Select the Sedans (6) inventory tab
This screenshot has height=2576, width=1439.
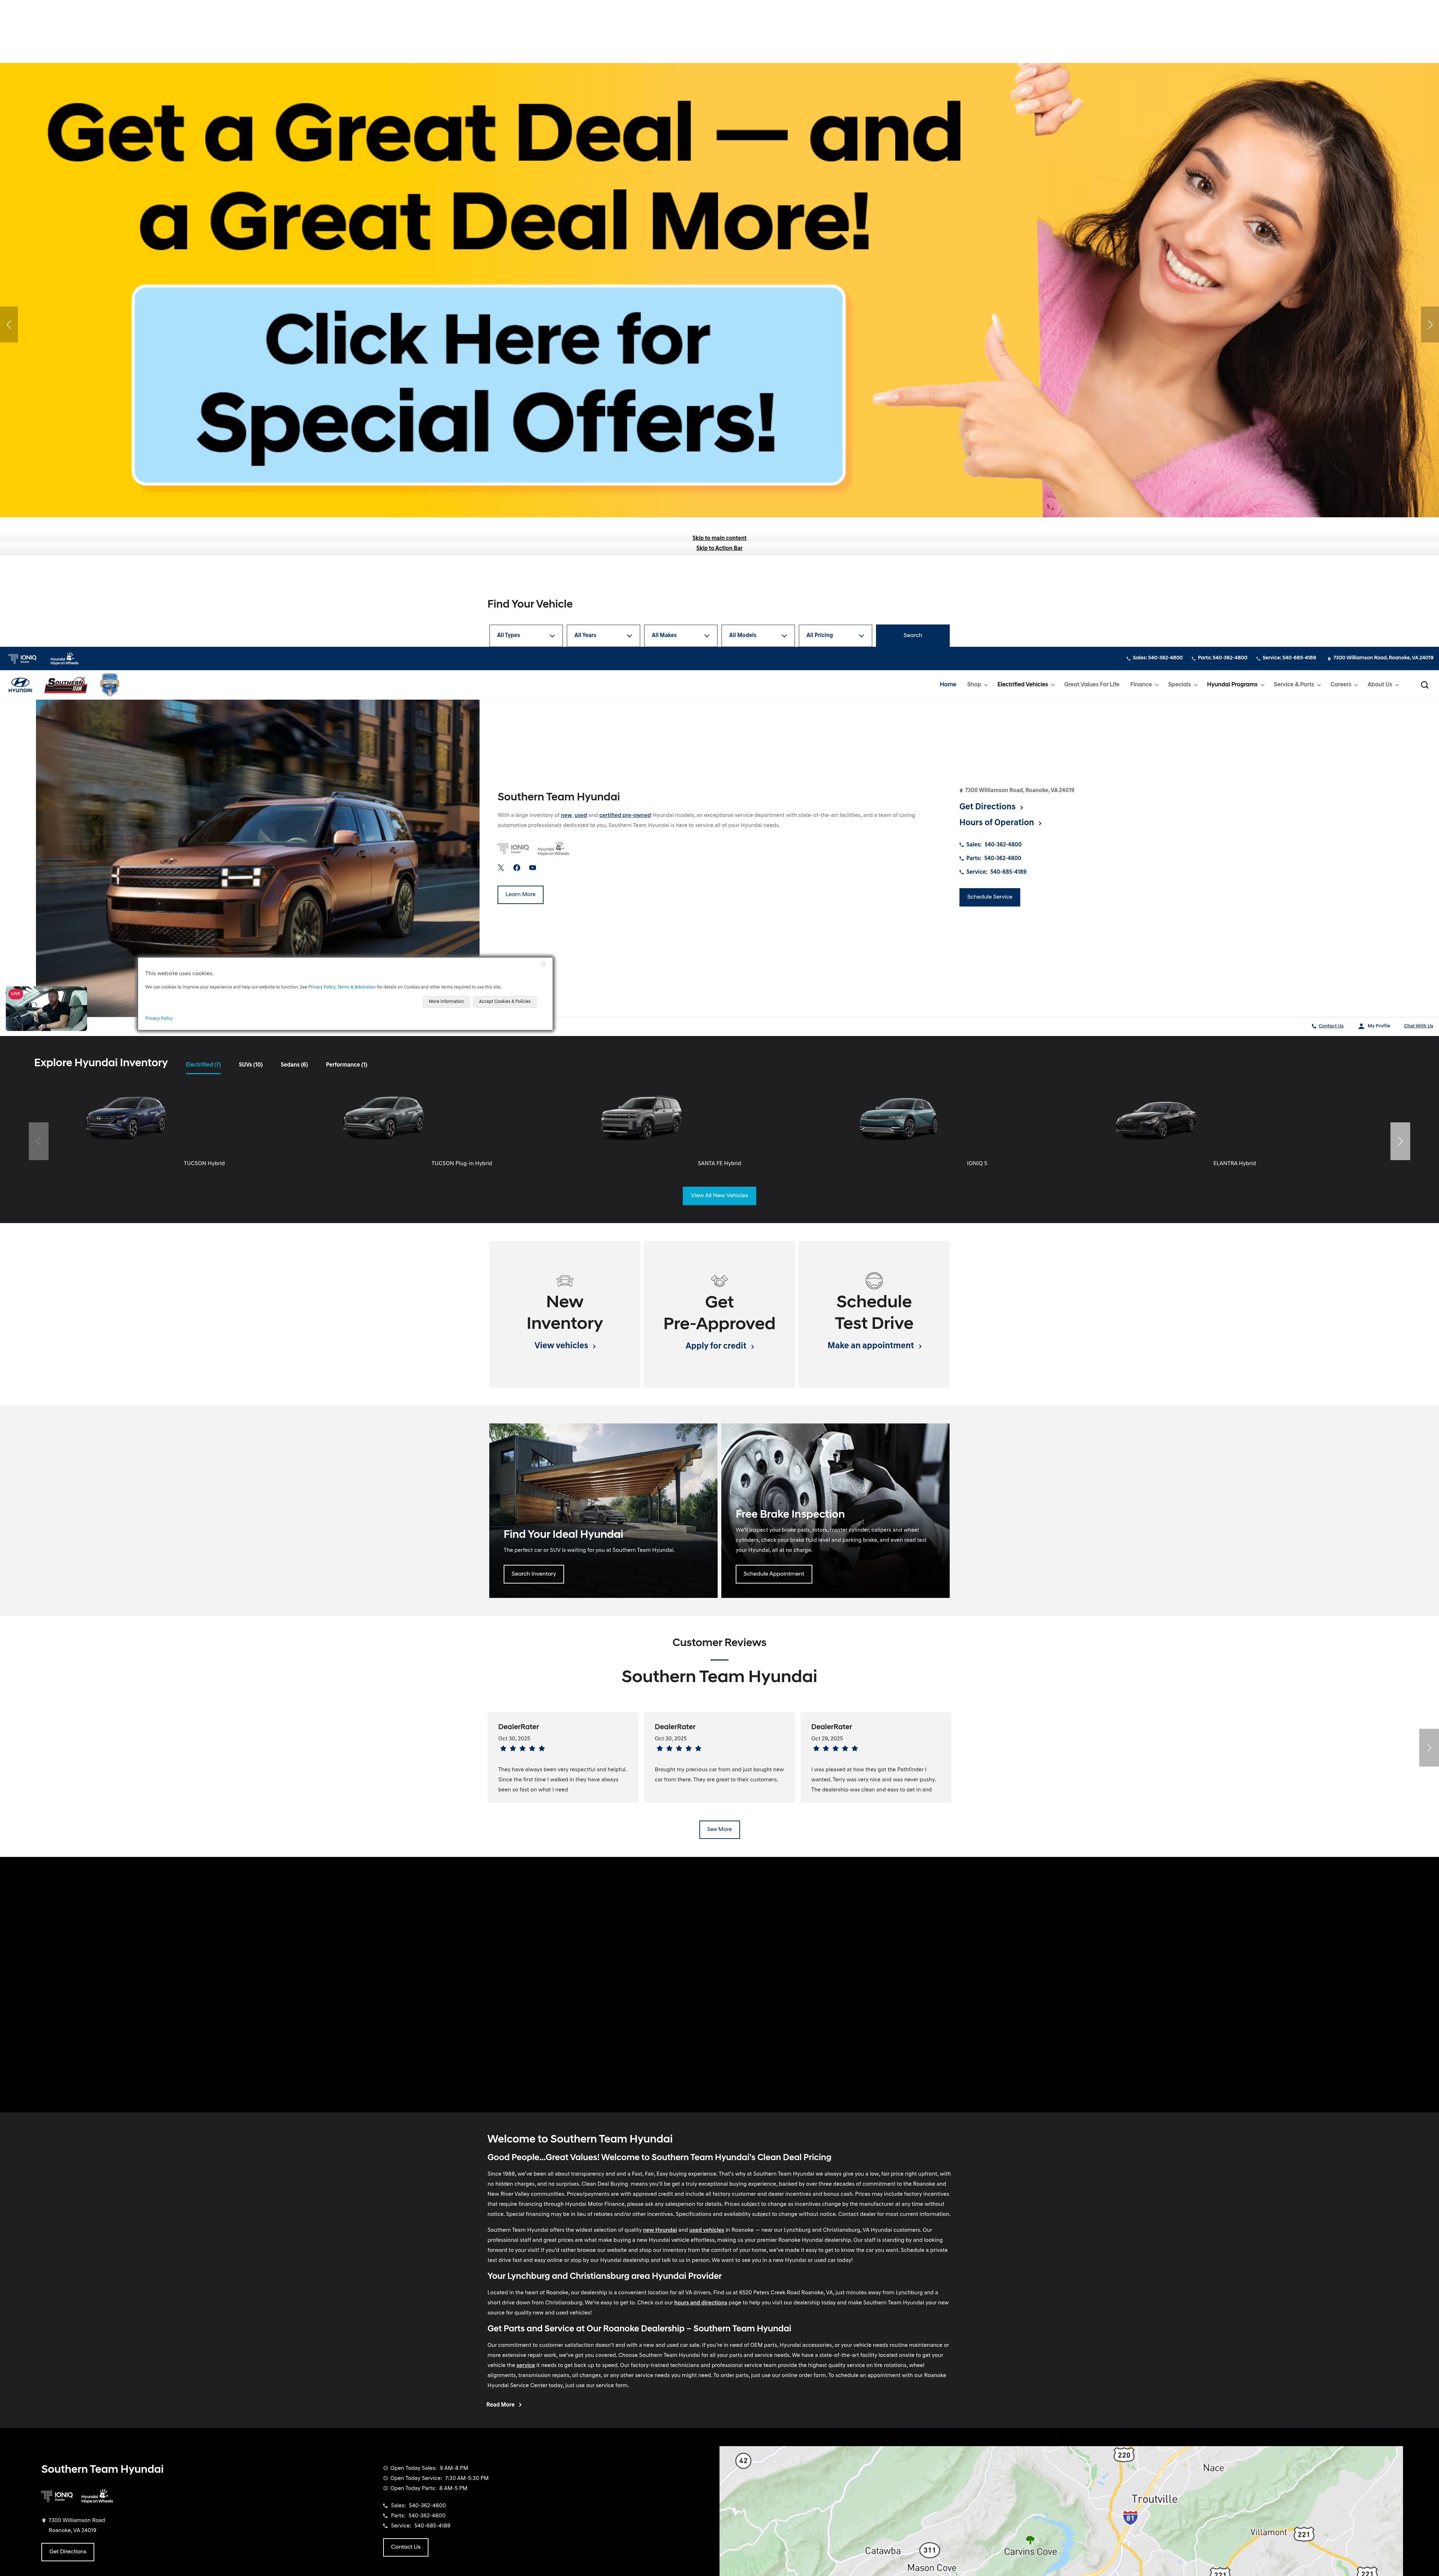[x=294, y=1065]
